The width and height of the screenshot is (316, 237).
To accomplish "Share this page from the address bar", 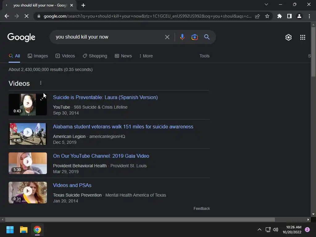I will [257, 16].
